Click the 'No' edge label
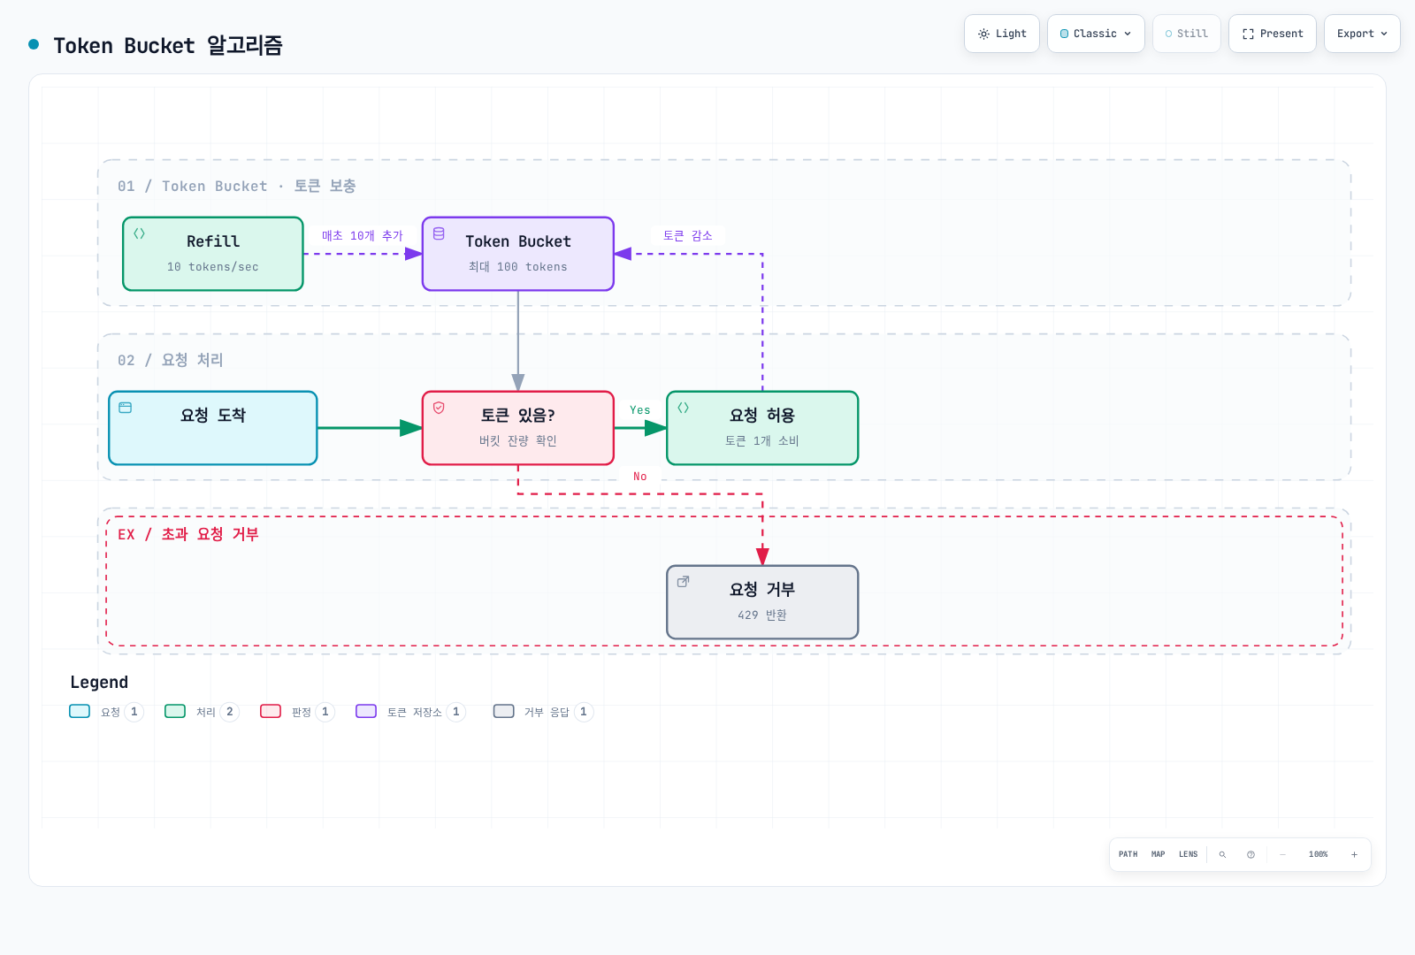Viewport: 1415px width, 955px height. pos(640,477)
